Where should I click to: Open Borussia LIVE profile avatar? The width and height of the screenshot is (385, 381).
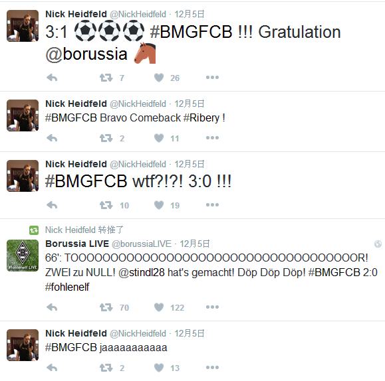pyautogui.click(x=23, y=256)
